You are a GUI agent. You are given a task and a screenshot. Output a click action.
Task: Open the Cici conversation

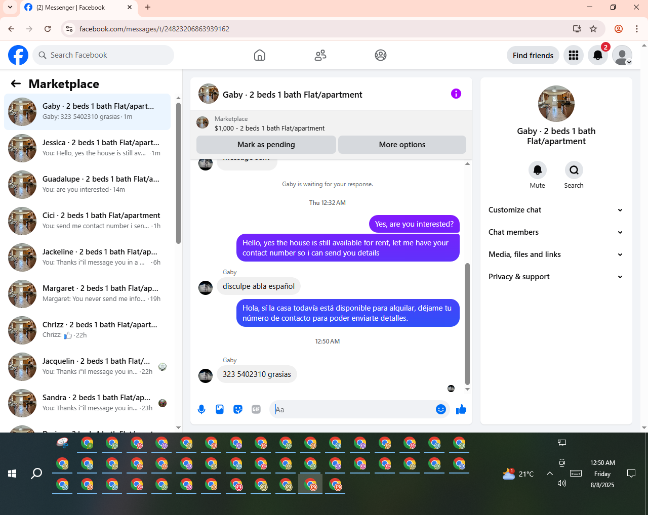click(x=87, y=221)
